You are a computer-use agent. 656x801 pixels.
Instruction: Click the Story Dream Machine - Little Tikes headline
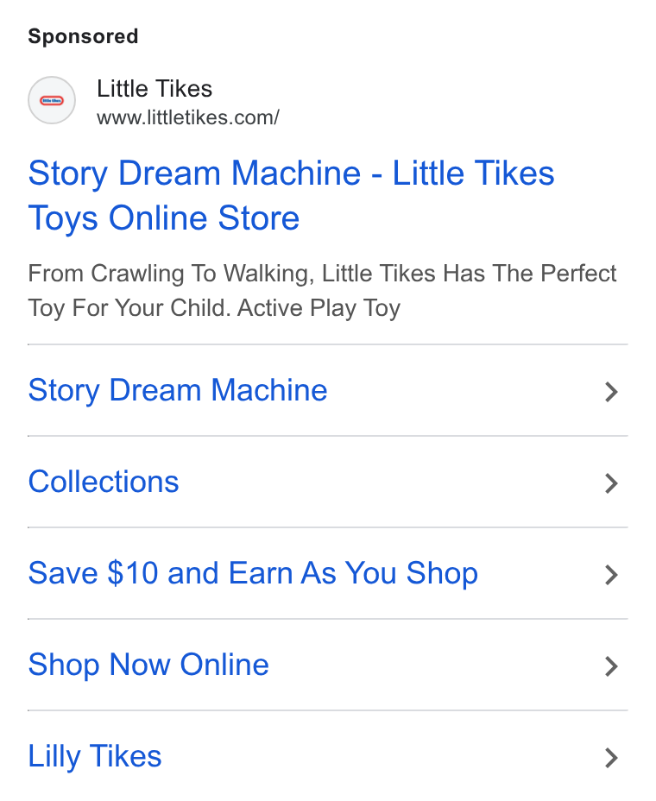[291, 173]
